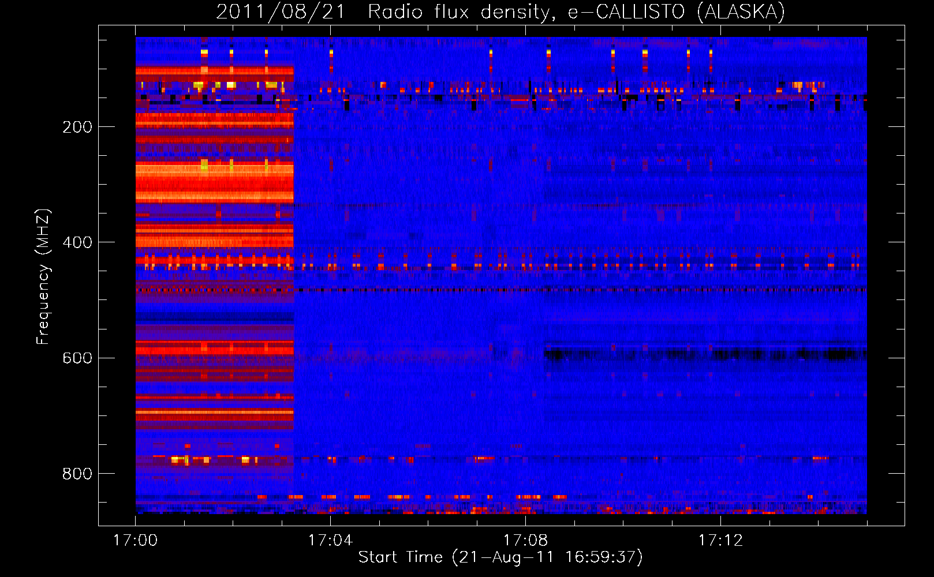Click the 400 frequency tick label

77,242
